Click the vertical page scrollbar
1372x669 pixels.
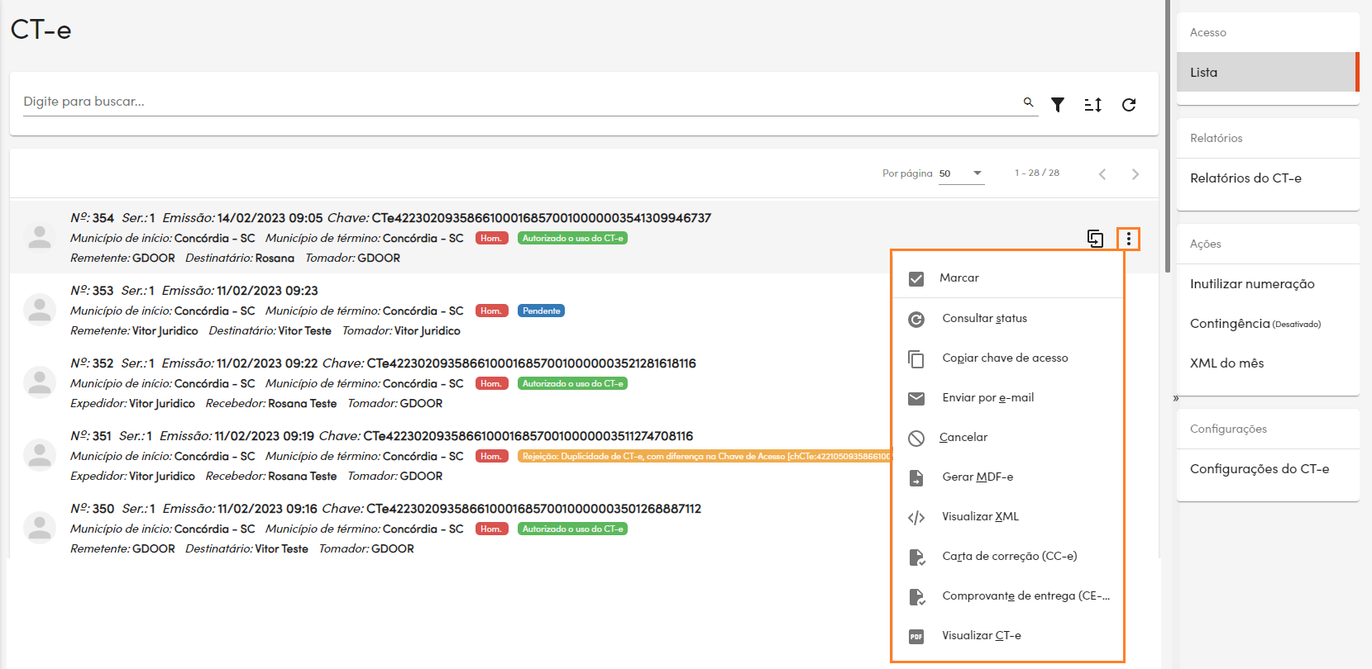(1167, 136)
